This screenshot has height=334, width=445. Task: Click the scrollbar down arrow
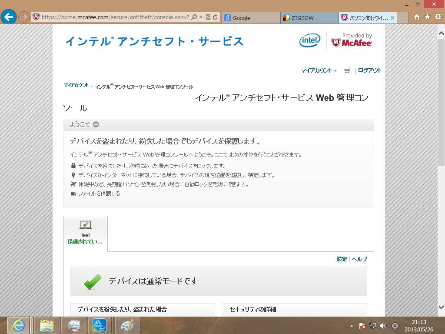pos(442,307)
